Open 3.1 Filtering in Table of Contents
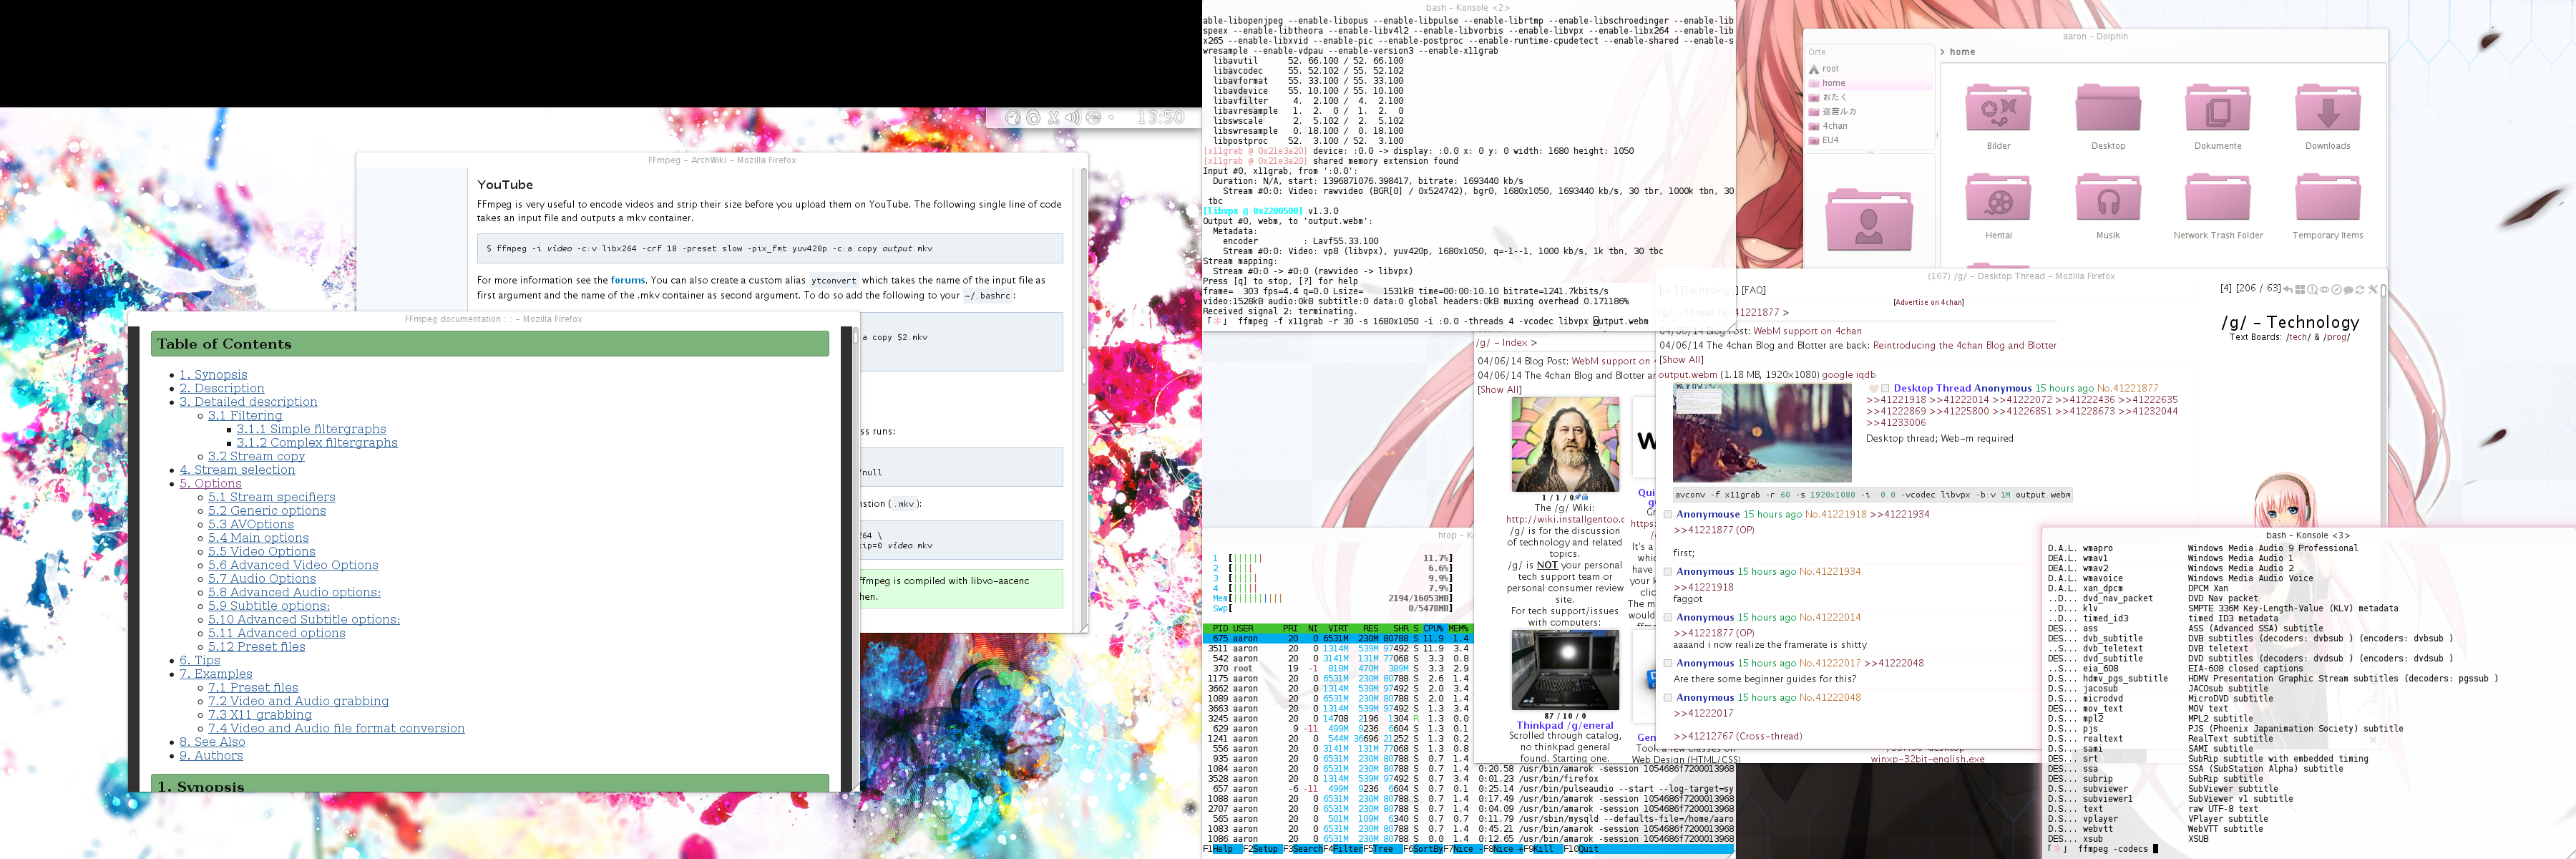2576x859 pixels. click(245, 416)
